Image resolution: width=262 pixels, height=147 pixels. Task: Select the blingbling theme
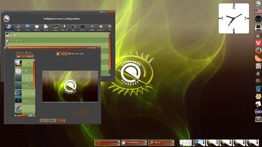click(24, 70)
